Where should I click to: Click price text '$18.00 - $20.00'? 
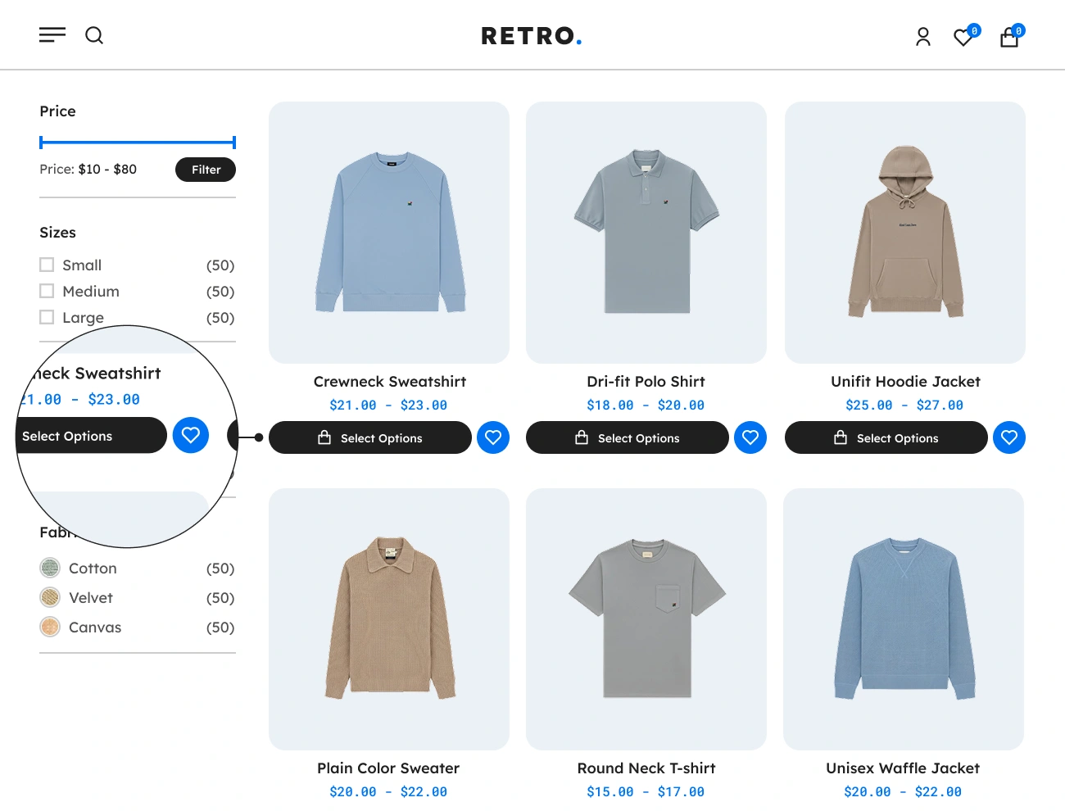point(646,405)
